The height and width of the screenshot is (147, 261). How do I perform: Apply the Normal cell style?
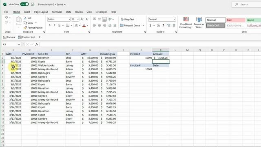pyautogui.click(x=216, y=20)
